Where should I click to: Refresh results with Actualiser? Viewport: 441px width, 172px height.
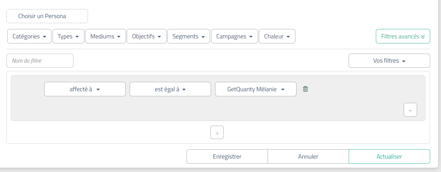389,156
